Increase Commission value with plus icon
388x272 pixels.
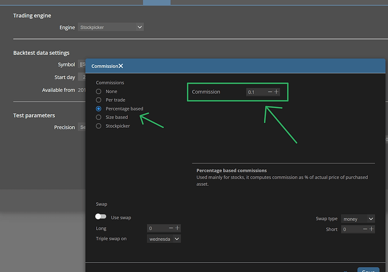[276, 92]
